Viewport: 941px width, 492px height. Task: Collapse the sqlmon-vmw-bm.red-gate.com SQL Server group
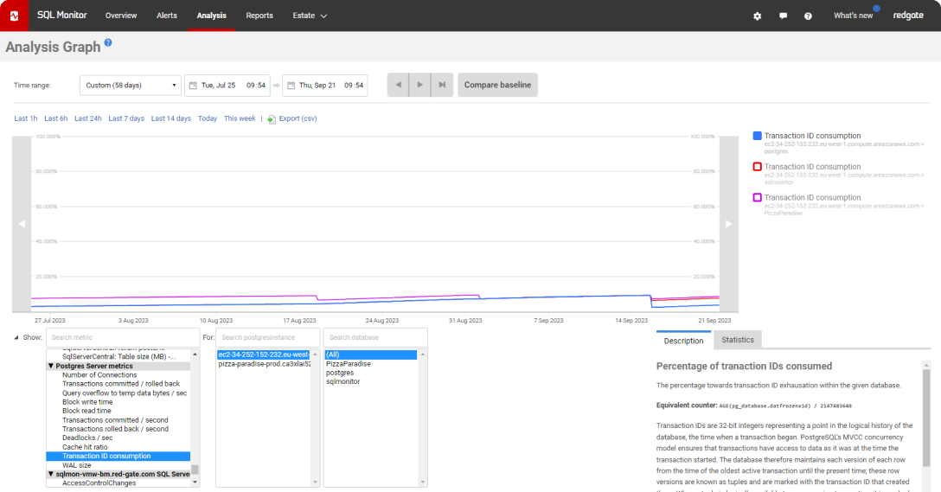click(51, 474)
